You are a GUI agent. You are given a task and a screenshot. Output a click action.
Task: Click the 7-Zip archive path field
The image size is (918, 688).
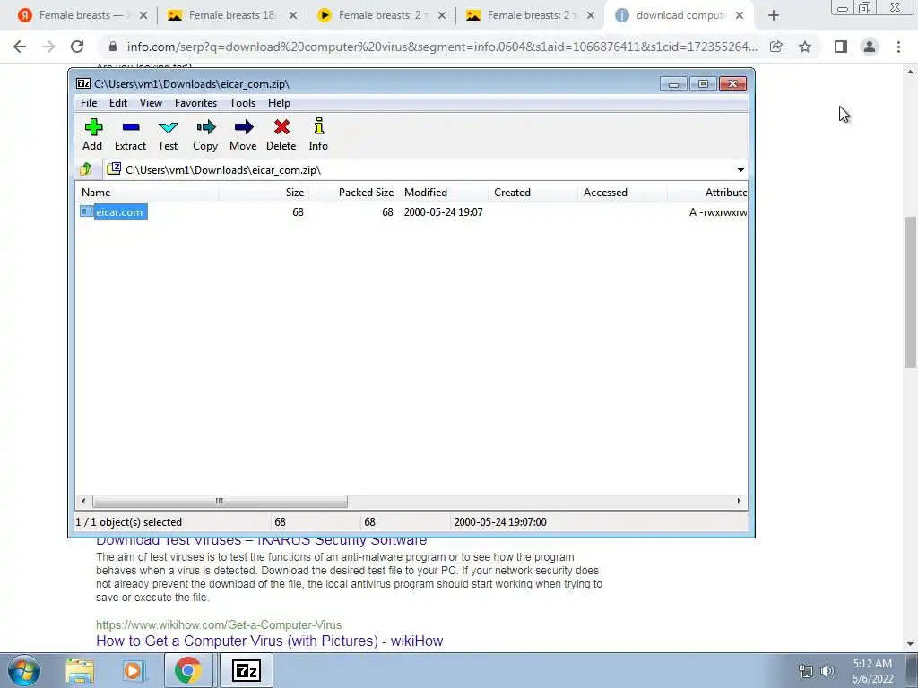(420, 170)
